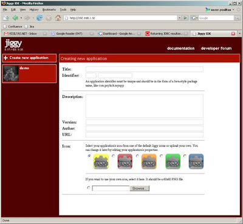
Task: Choose the blue icon radio button
Action: click(185, 156)
